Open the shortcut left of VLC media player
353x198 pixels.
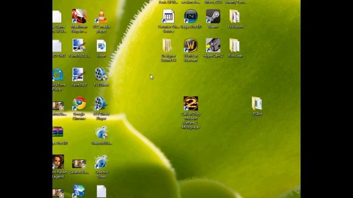coord(79,16)
